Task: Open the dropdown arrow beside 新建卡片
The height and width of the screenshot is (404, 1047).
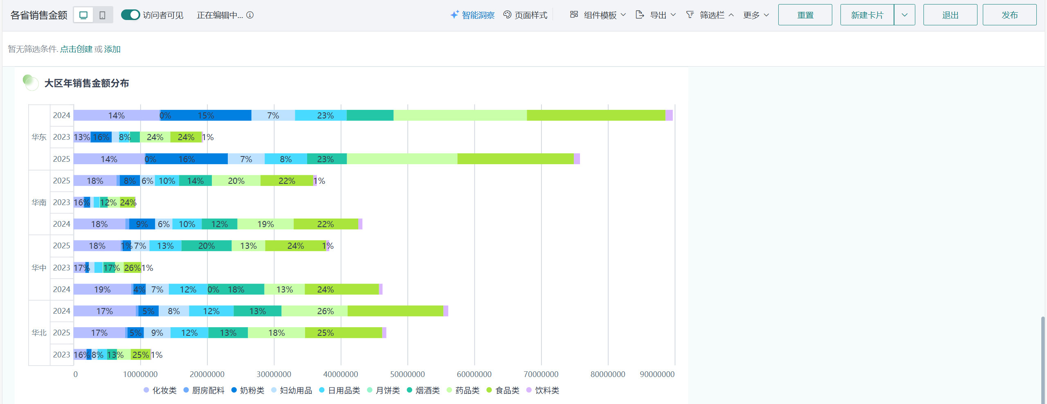Action: click(904, 15)
